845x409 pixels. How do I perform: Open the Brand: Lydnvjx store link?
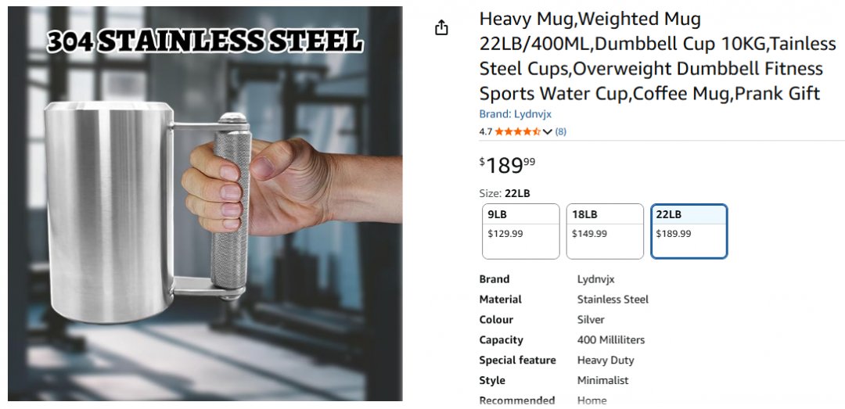[515, 114]
